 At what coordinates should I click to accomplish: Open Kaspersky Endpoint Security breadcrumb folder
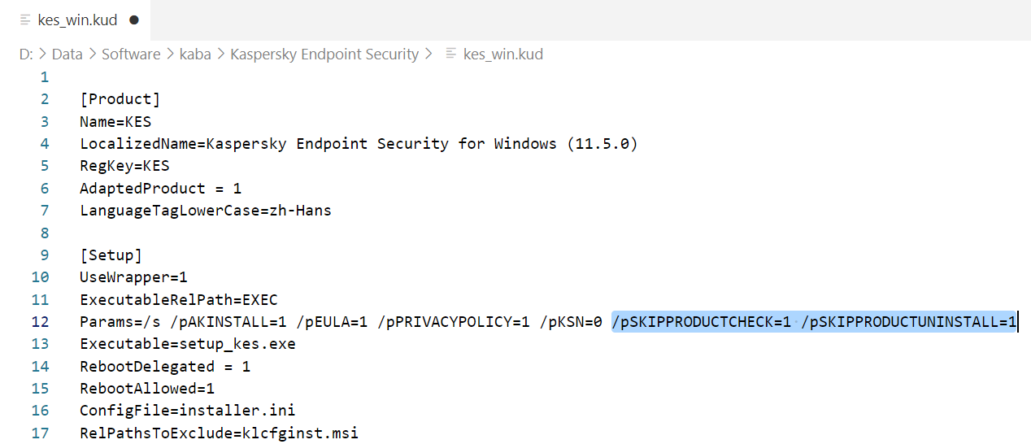point(324,54)
